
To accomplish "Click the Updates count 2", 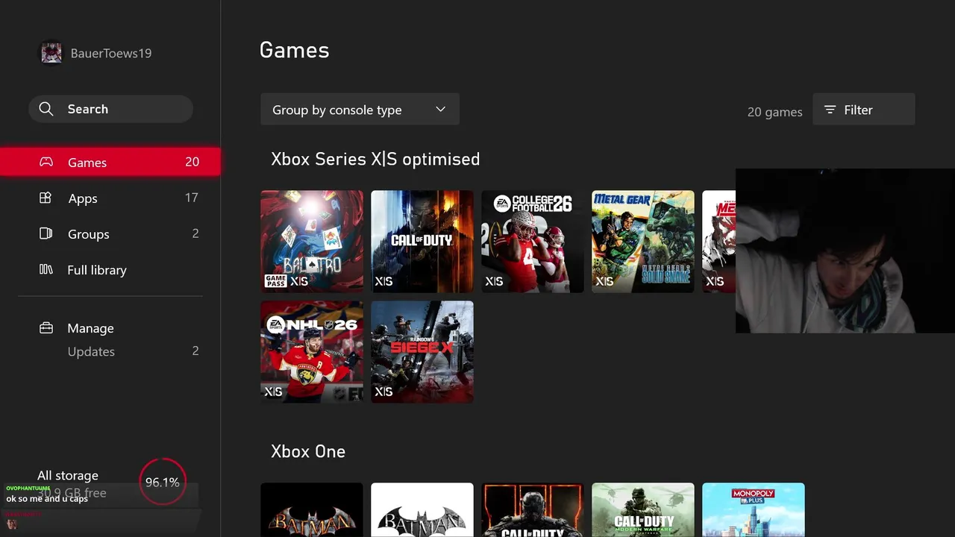I will (195, 351).
